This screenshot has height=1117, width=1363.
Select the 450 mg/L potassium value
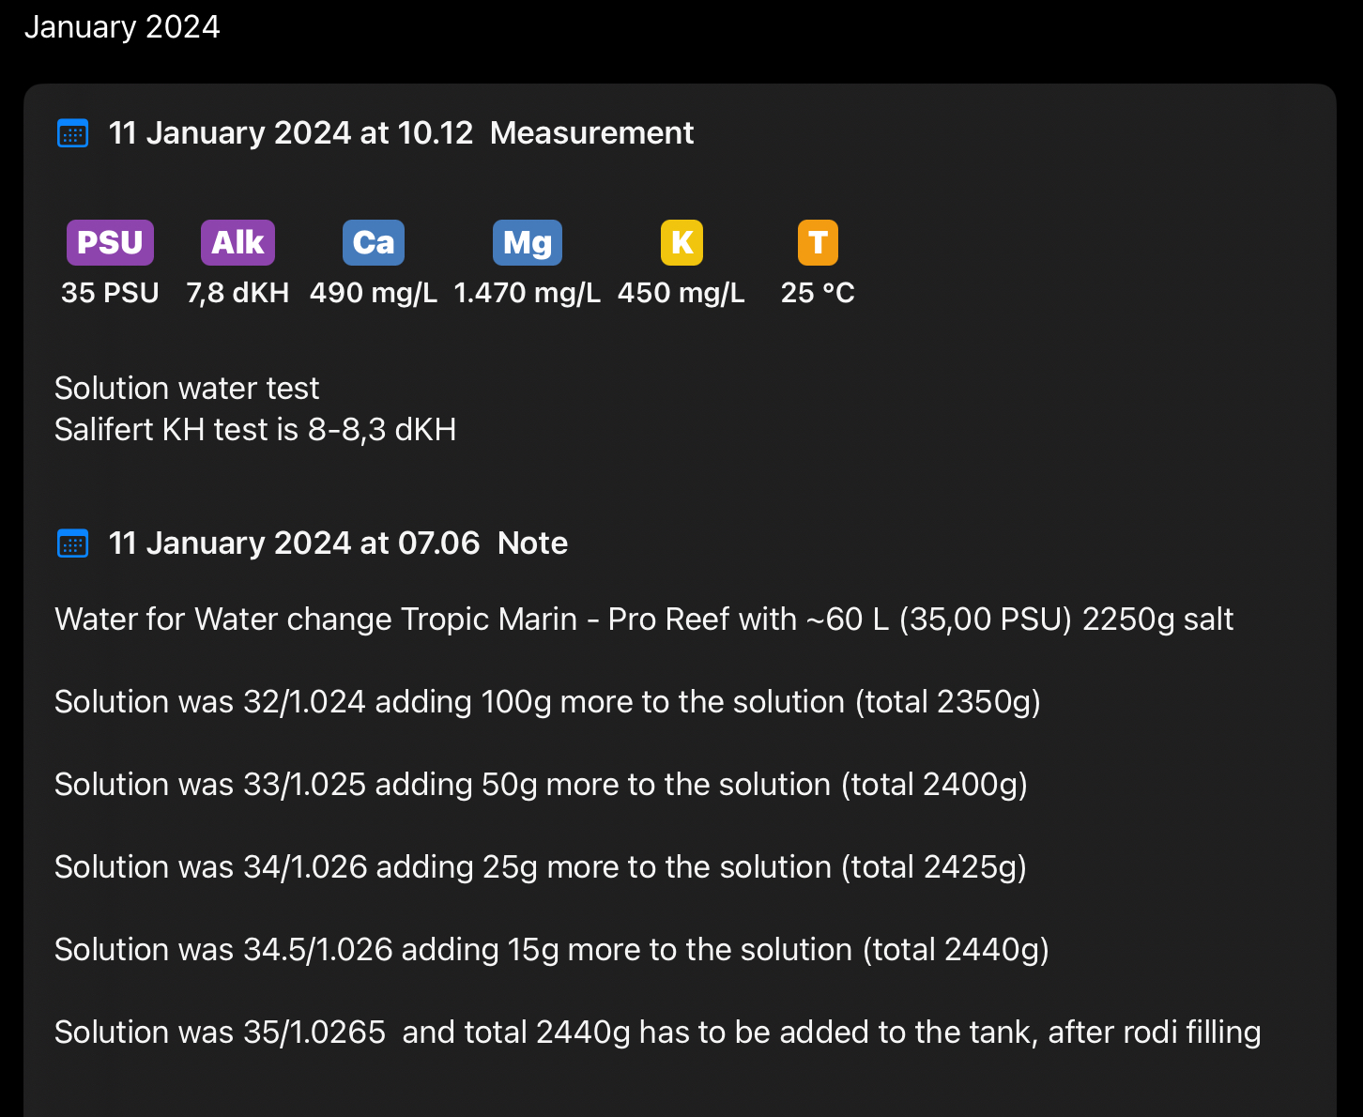[681, 293]
